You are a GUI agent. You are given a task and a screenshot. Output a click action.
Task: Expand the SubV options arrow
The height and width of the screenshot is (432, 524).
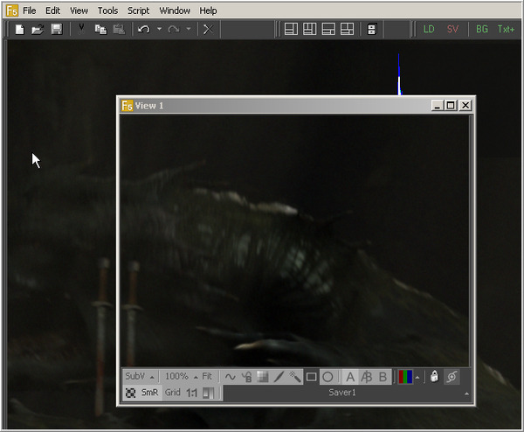152,377
